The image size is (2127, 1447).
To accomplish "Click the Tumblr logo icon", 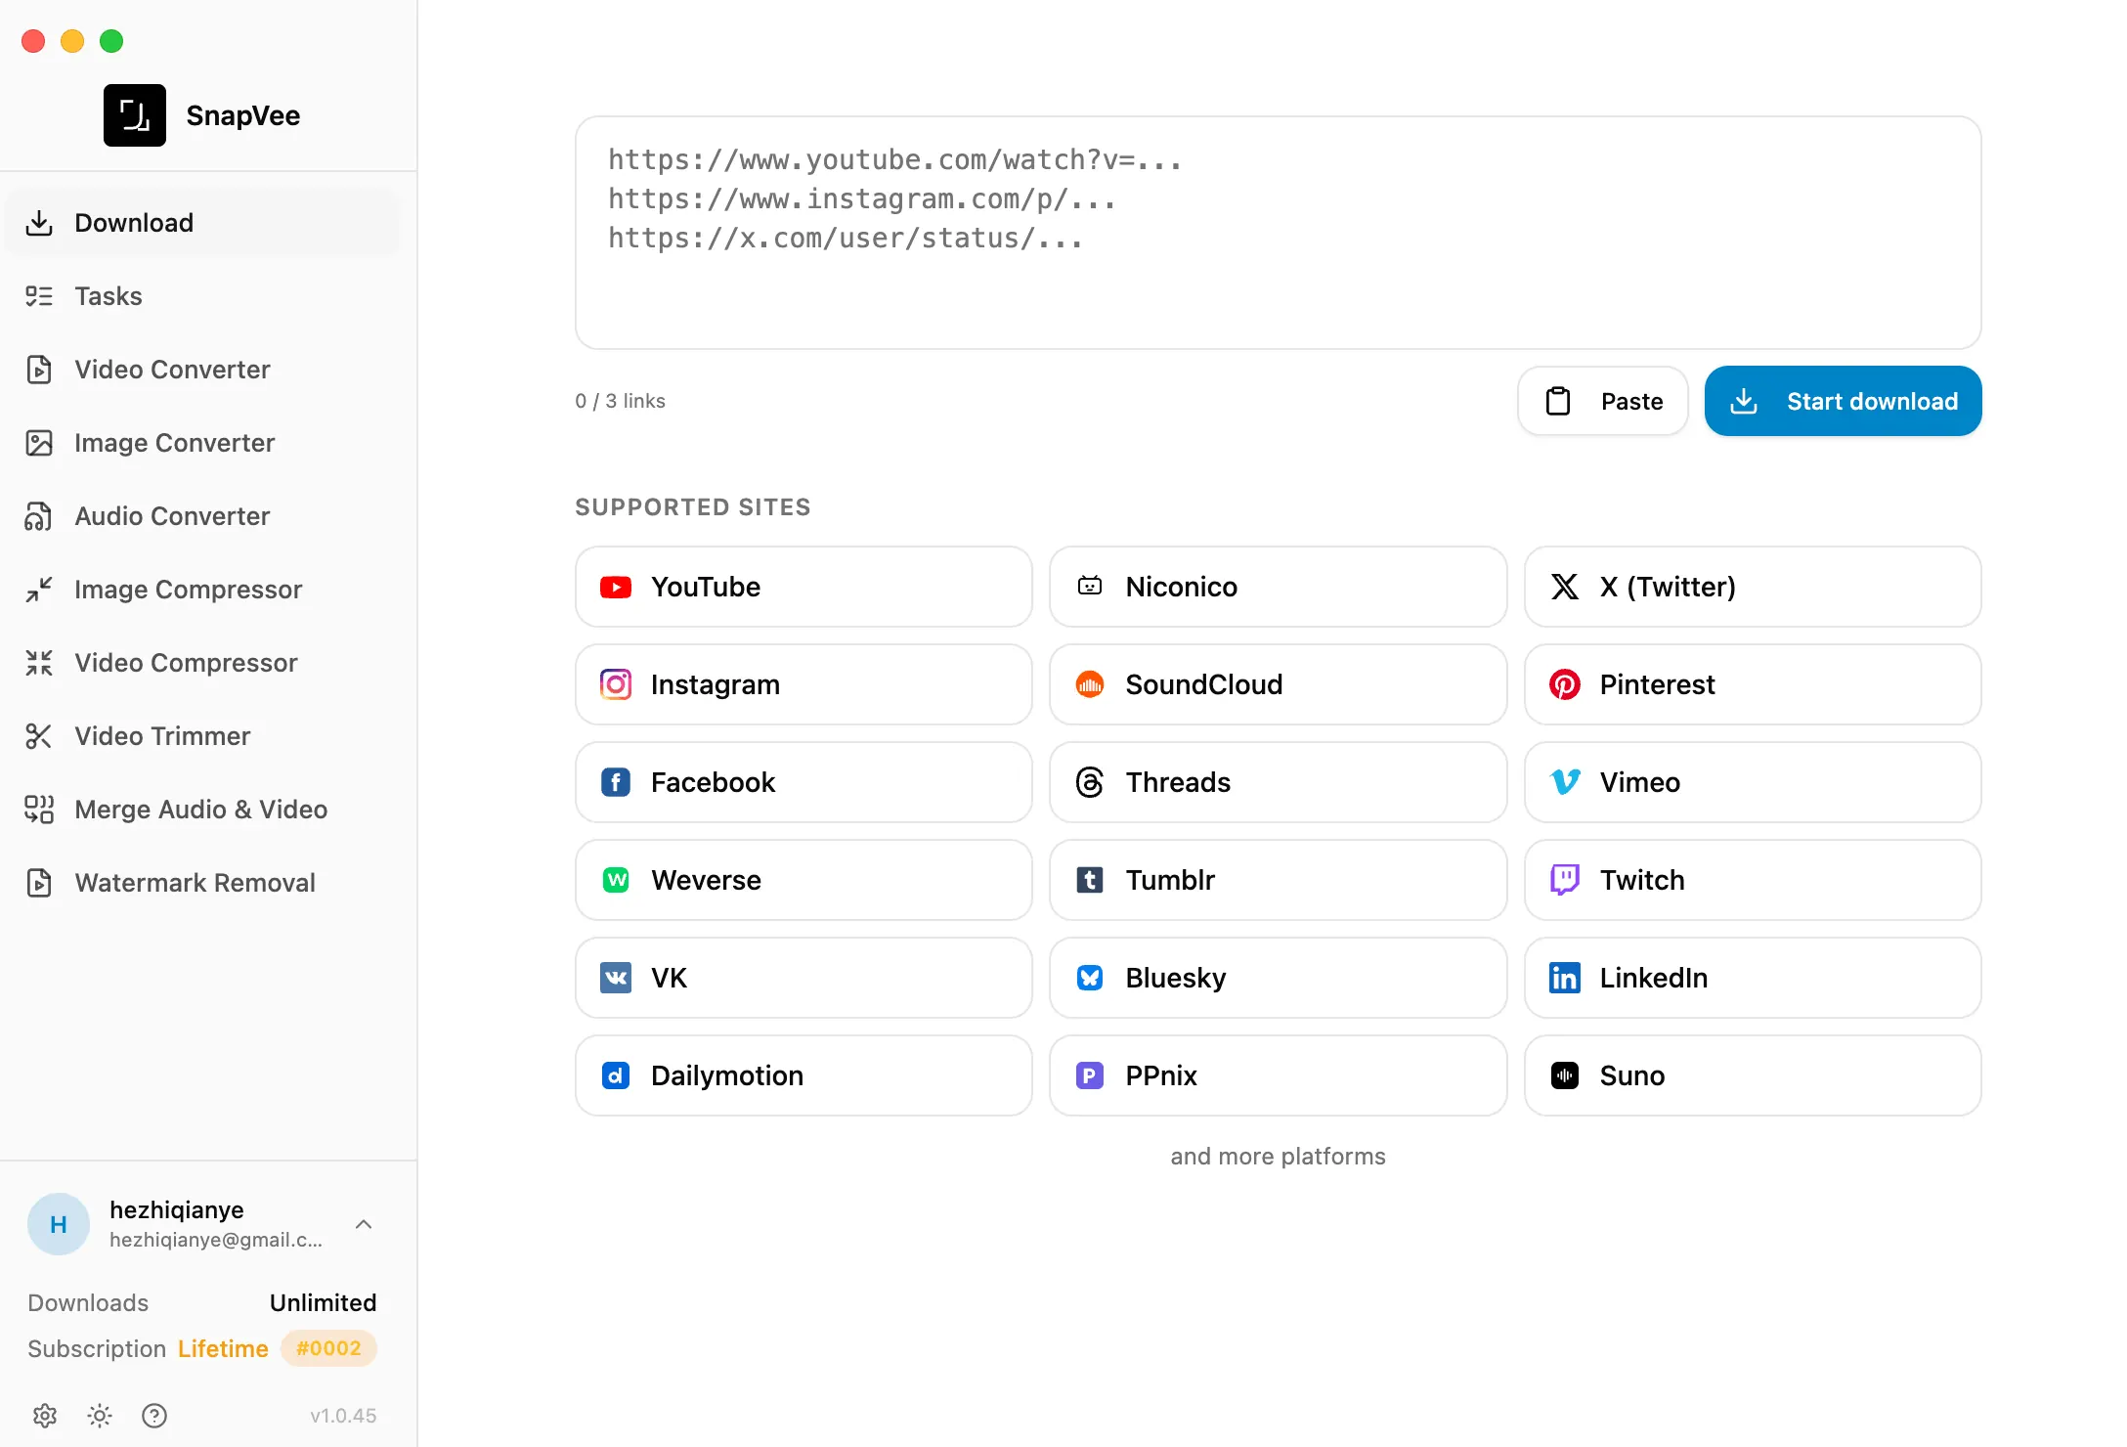I will tap(1090, 880).
